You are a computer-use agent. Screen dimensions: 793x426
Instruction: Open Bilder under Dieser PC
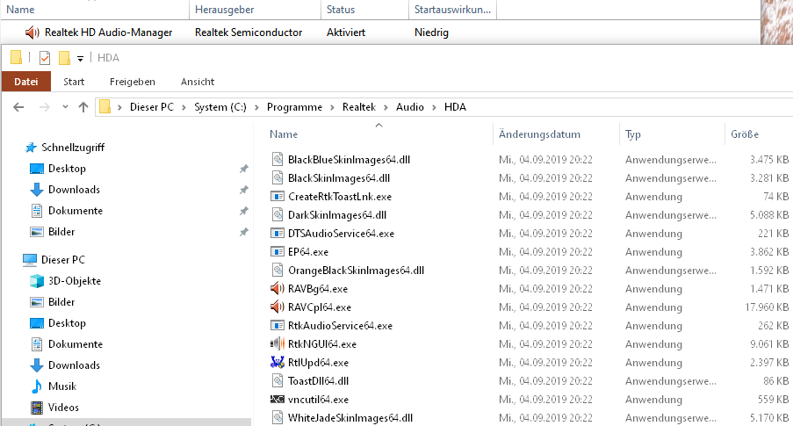(x=61, y=302)
